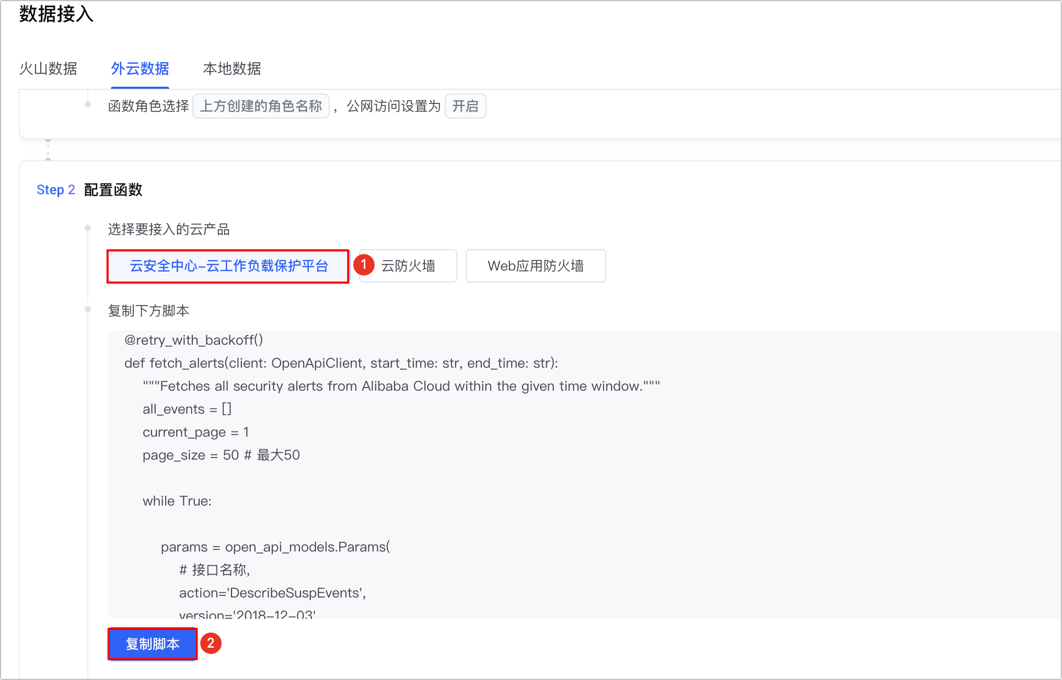This screenshot has width=1062, height=680.
Task: Click the page_size = 50 line
Action: coord(222,455)
